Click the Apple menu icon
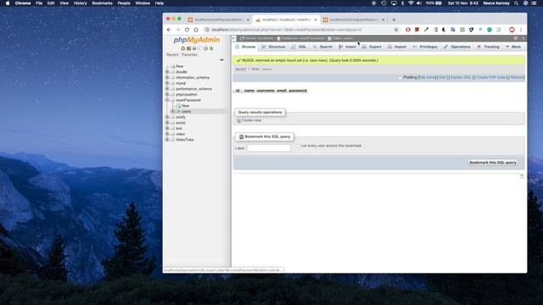 (x=8, y=3)
